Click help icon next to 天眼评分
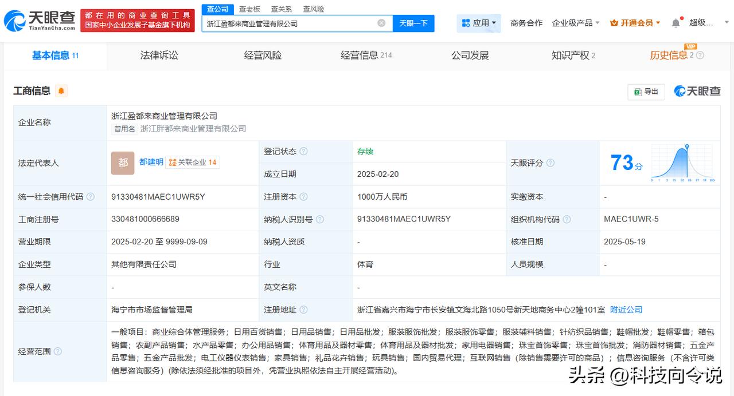The height and width of the screenshot is (396, 734). 550,163
